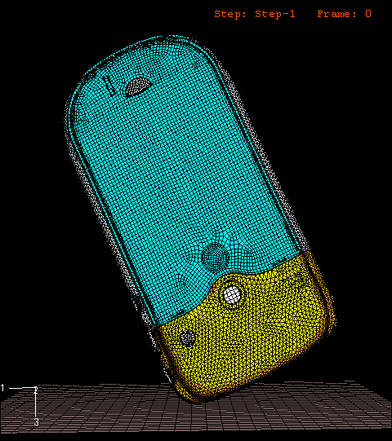Image resolution: width=392 pixels, height=441 pixels.
Task: Pick the narrow slot beside the oval opening
Action: [109, 86]
